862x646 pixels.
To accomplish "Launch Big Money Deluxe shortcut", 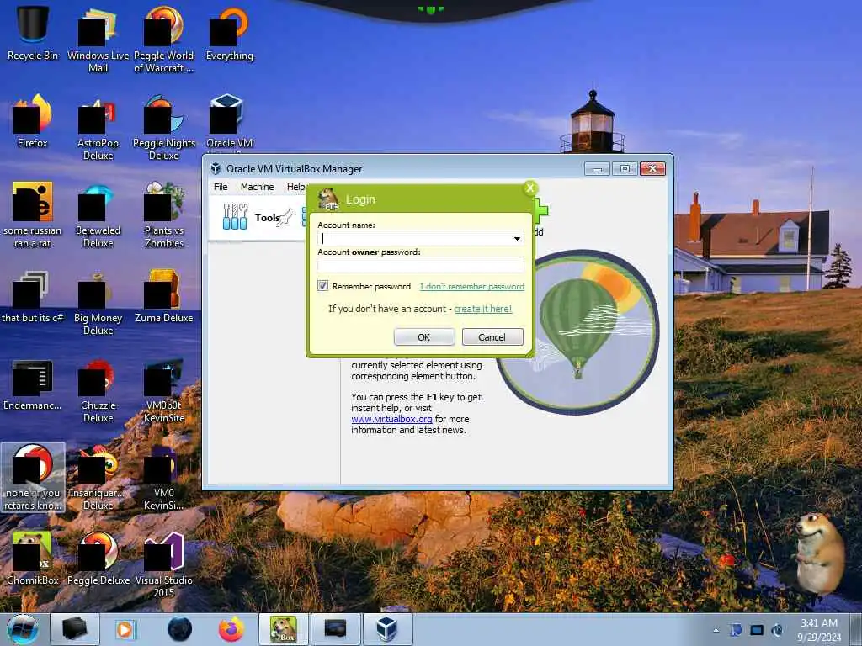I will pos(98,302).
